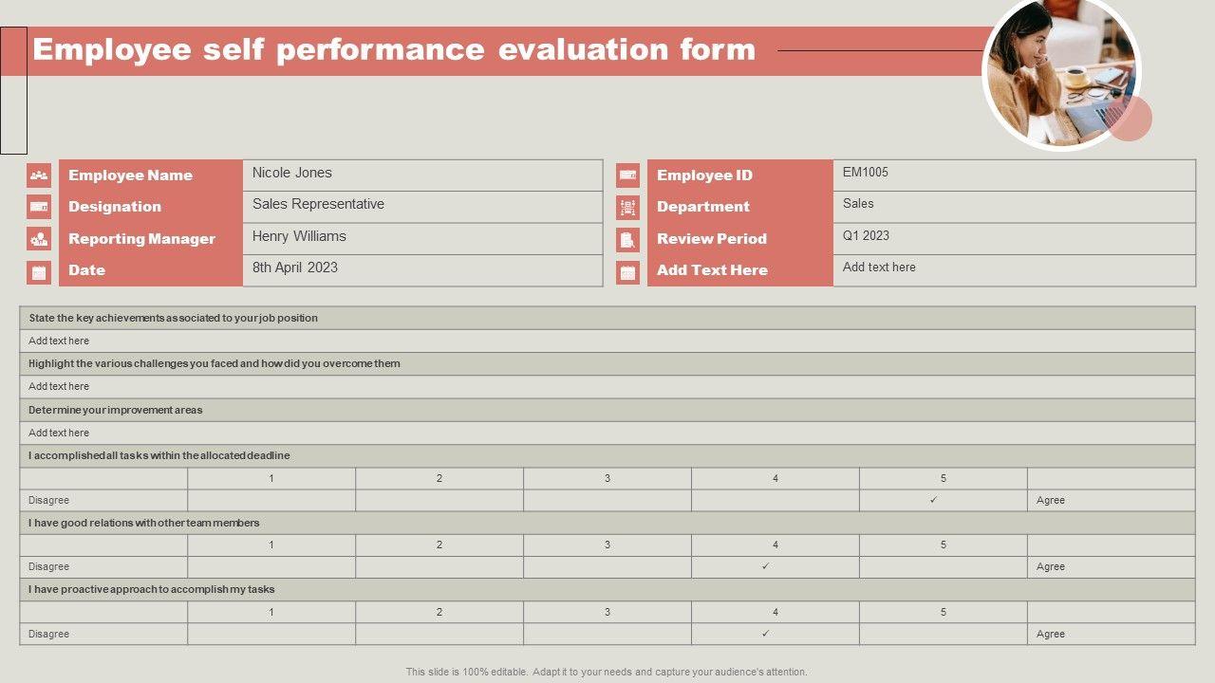1215x683 pixels.
Task: Click rating number 2 under the team relations statement
Action: pos(439,545)
